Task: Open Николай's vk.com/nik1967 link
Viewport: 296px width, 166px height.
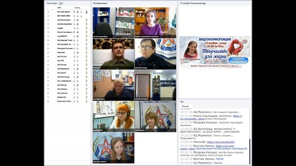Action: coord(221,142)
